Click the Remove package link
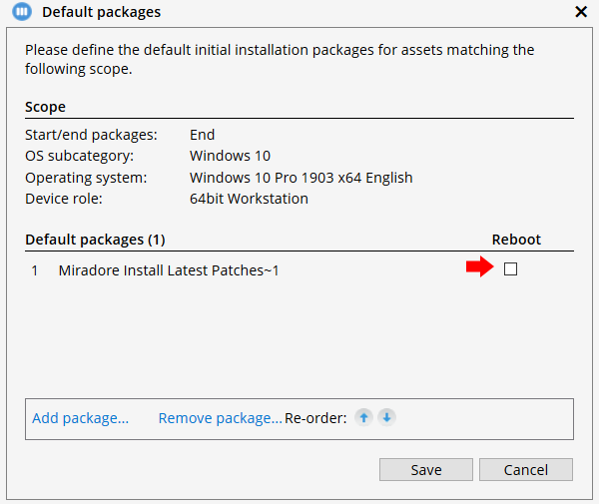Viewport: 599px width, 504px height. click(x=220, y=418)
